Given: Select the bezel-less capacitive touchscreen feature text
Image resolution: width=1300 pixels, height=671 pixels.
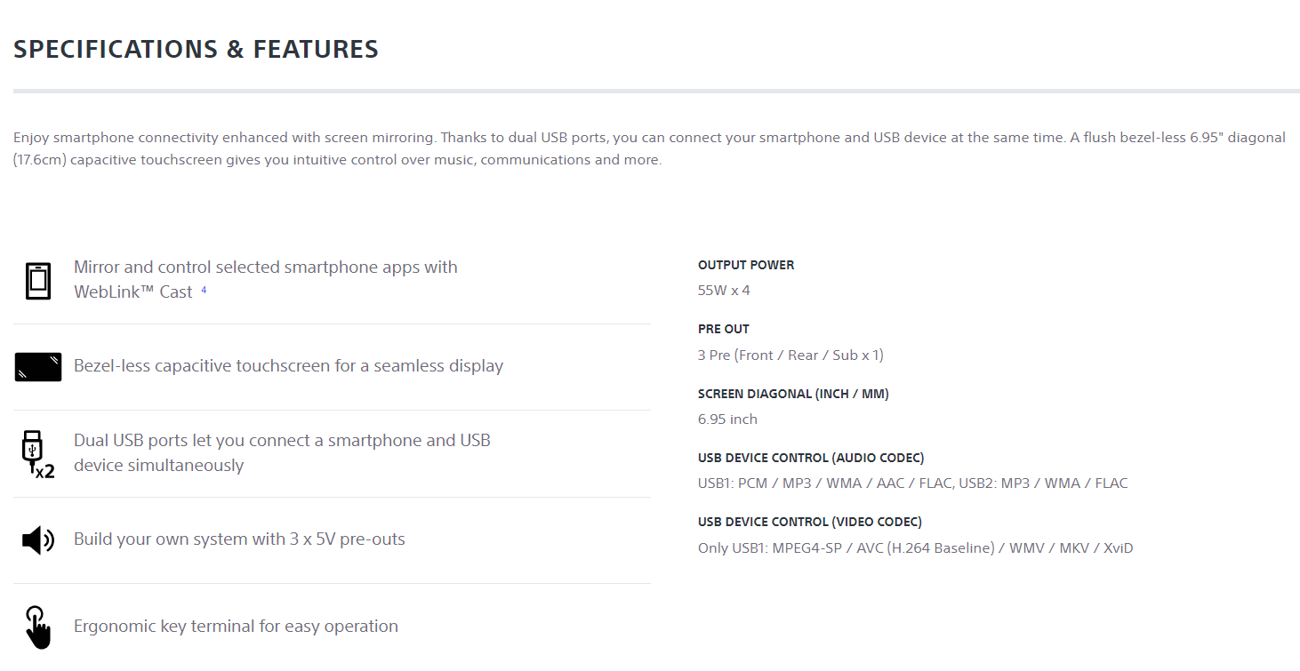Looking at the screenshot, I should (x=288, y=366).
